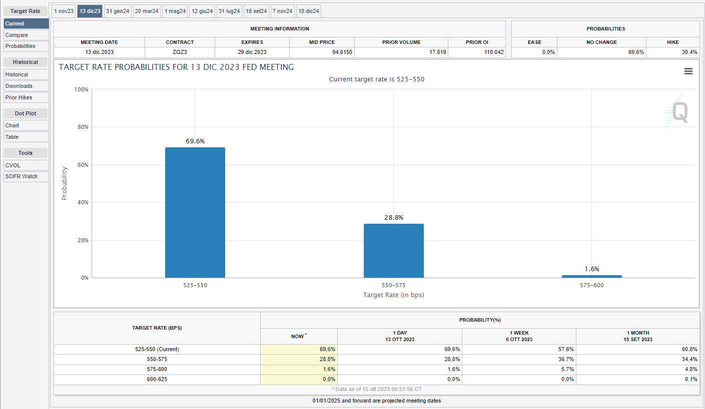Open the Historical data link
The image size is (705, 409).
point(26,74)
